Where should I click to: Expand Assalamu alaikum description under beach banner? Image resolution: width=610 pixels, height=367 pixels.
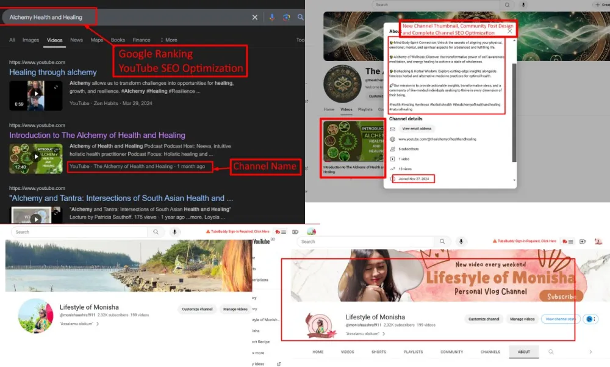tap(79, 324)
